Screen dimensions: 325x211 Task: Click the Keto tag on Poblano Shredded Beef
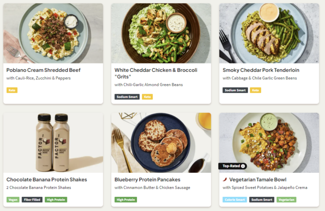click(12, 90)
